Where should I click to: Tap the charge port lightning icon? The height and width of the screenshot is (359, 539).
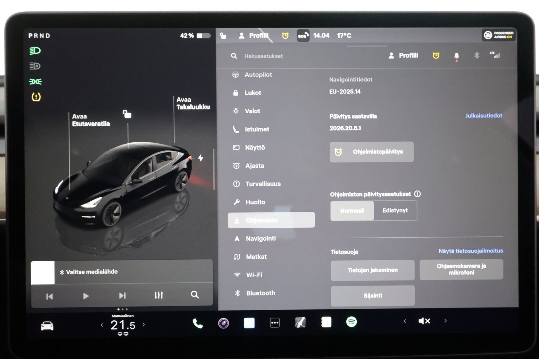tap(201, 158)
